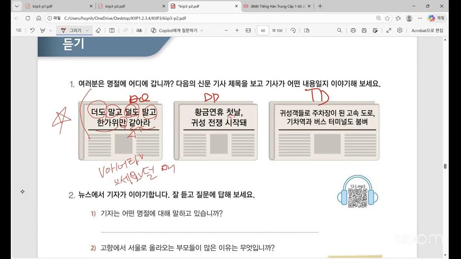The width and height of the screenshot is (461, 259).
Task: Save the PDF file
Action: tap(364, 31)
